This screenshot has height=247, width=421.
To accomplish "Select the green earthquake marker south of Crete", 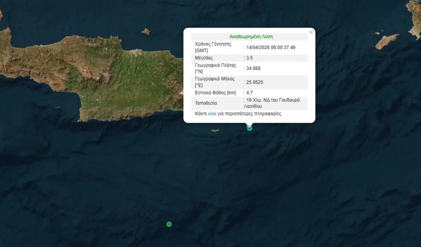I will click(x=169, y=224).
